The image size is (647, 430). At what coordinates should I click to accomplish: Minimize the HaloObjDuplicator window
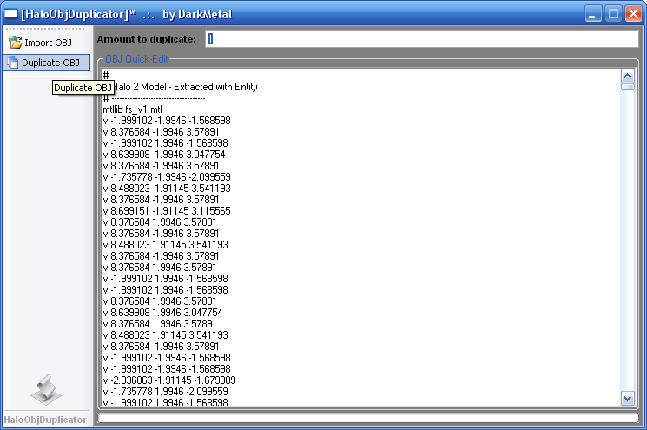(593, 14)
